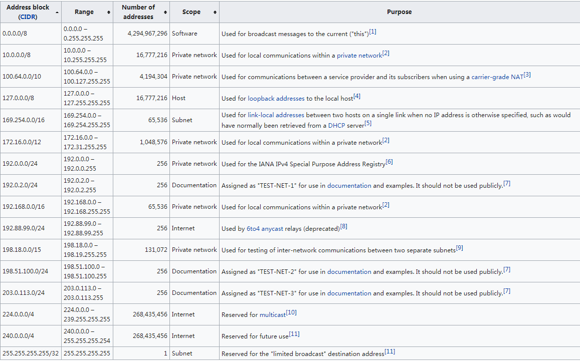The height and width of the screenshot is (361, 580).
Task: Open the loopback addresses link
Action: point(276,98)
